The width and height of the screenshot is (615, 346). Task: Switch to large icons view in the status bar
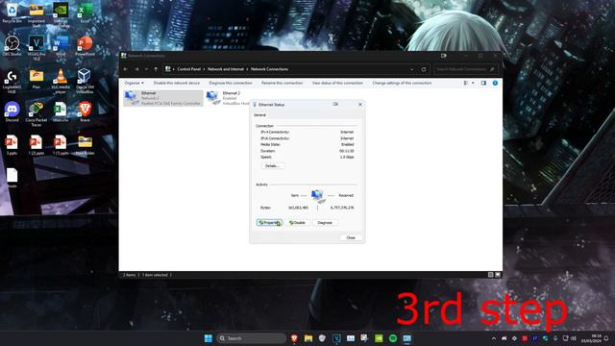tap(498, 275)
